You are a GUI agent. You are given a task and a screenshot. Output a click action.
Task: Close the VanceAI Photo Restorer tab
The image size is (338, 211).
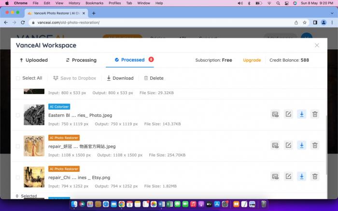(84, 13)
